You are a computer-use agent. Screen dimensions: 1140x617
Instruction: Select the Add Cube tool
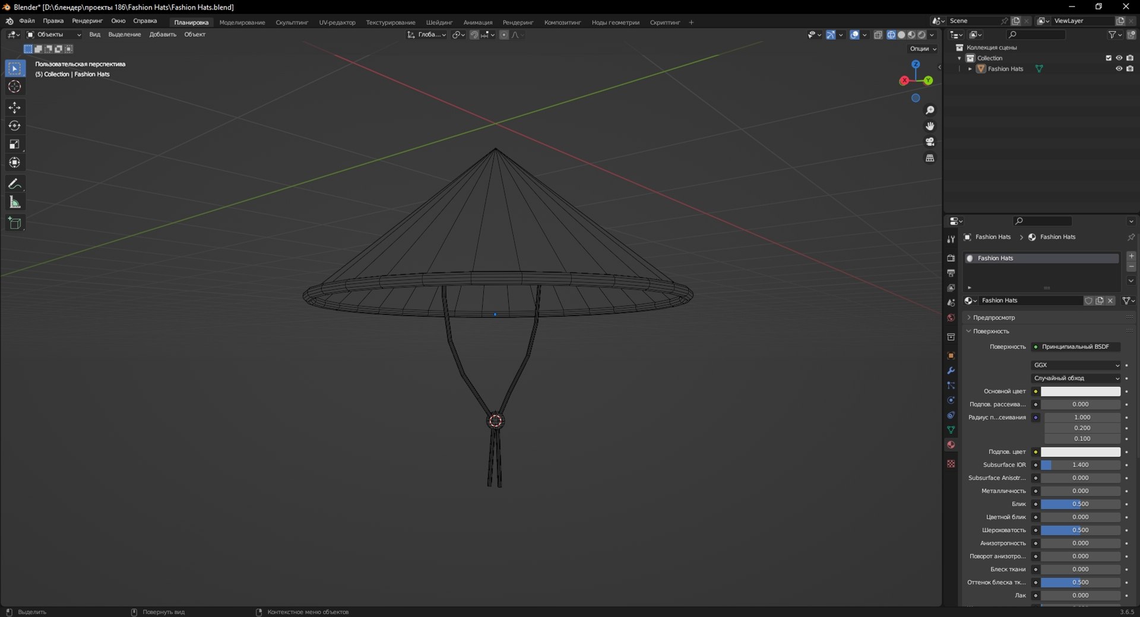(15, 223)
